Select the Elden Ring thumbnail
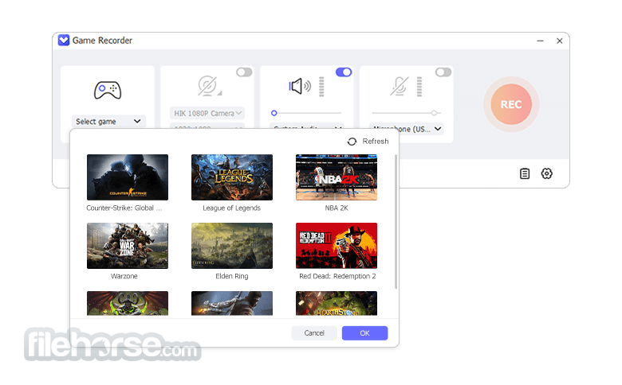Viewport: 622px width, 385px height. [x=232, y=246]
